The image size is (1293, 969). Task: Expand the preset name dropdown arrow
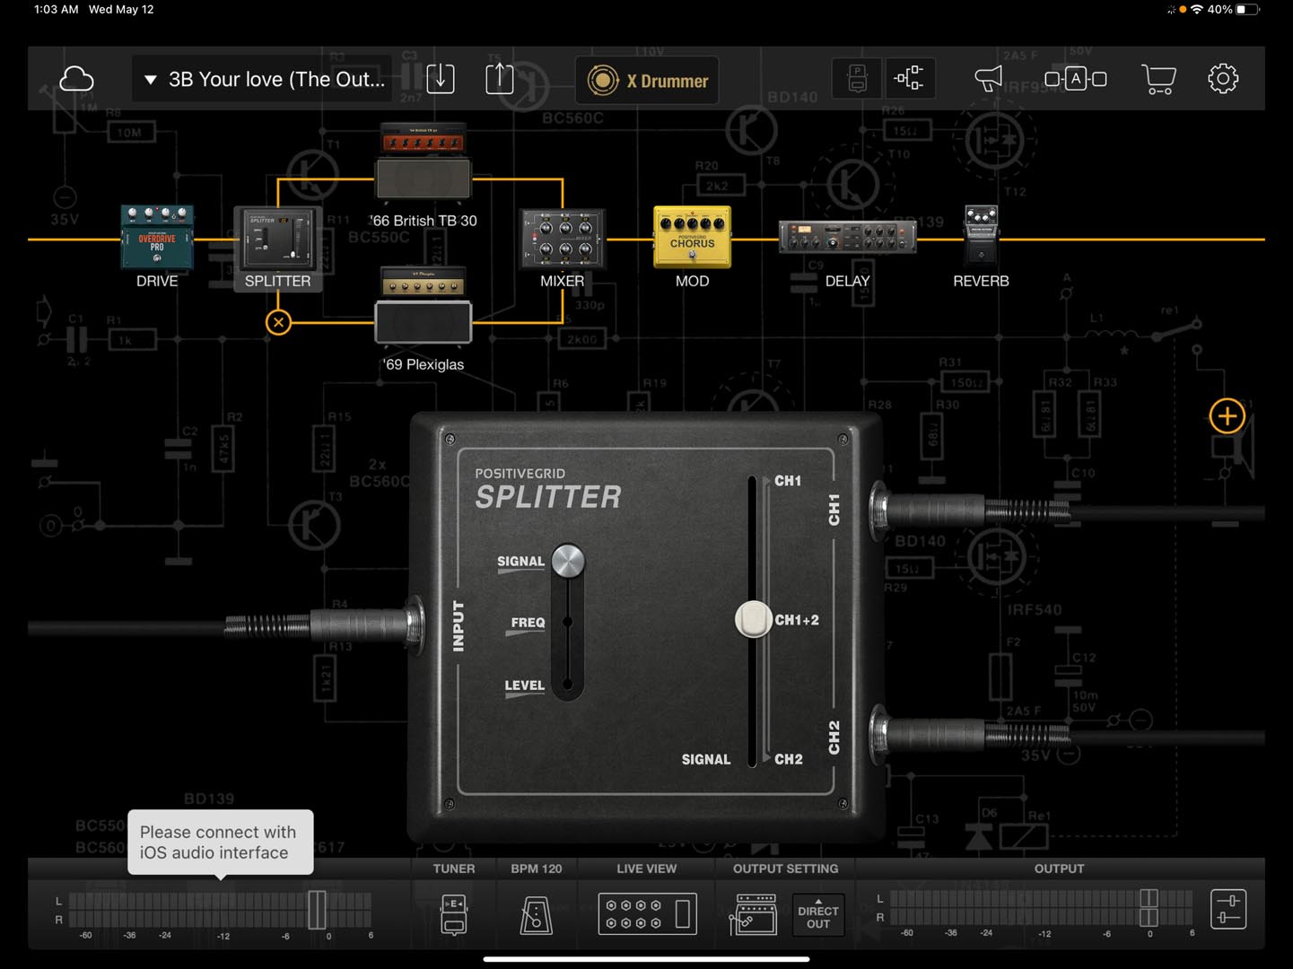151,80
